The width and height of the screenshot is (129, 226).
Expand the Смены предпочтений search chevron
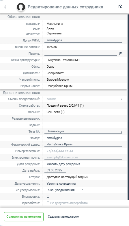click(x=121, y=99)
